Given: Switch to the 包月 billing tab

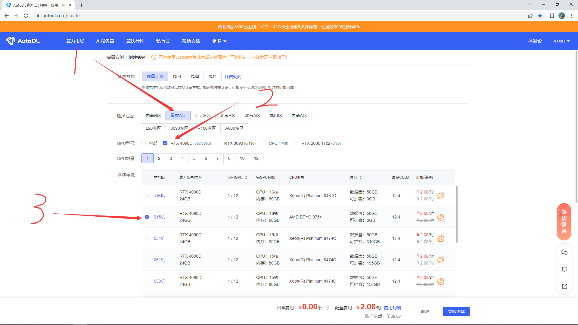Looking at the screenshot, I should (x=212, y=76).
